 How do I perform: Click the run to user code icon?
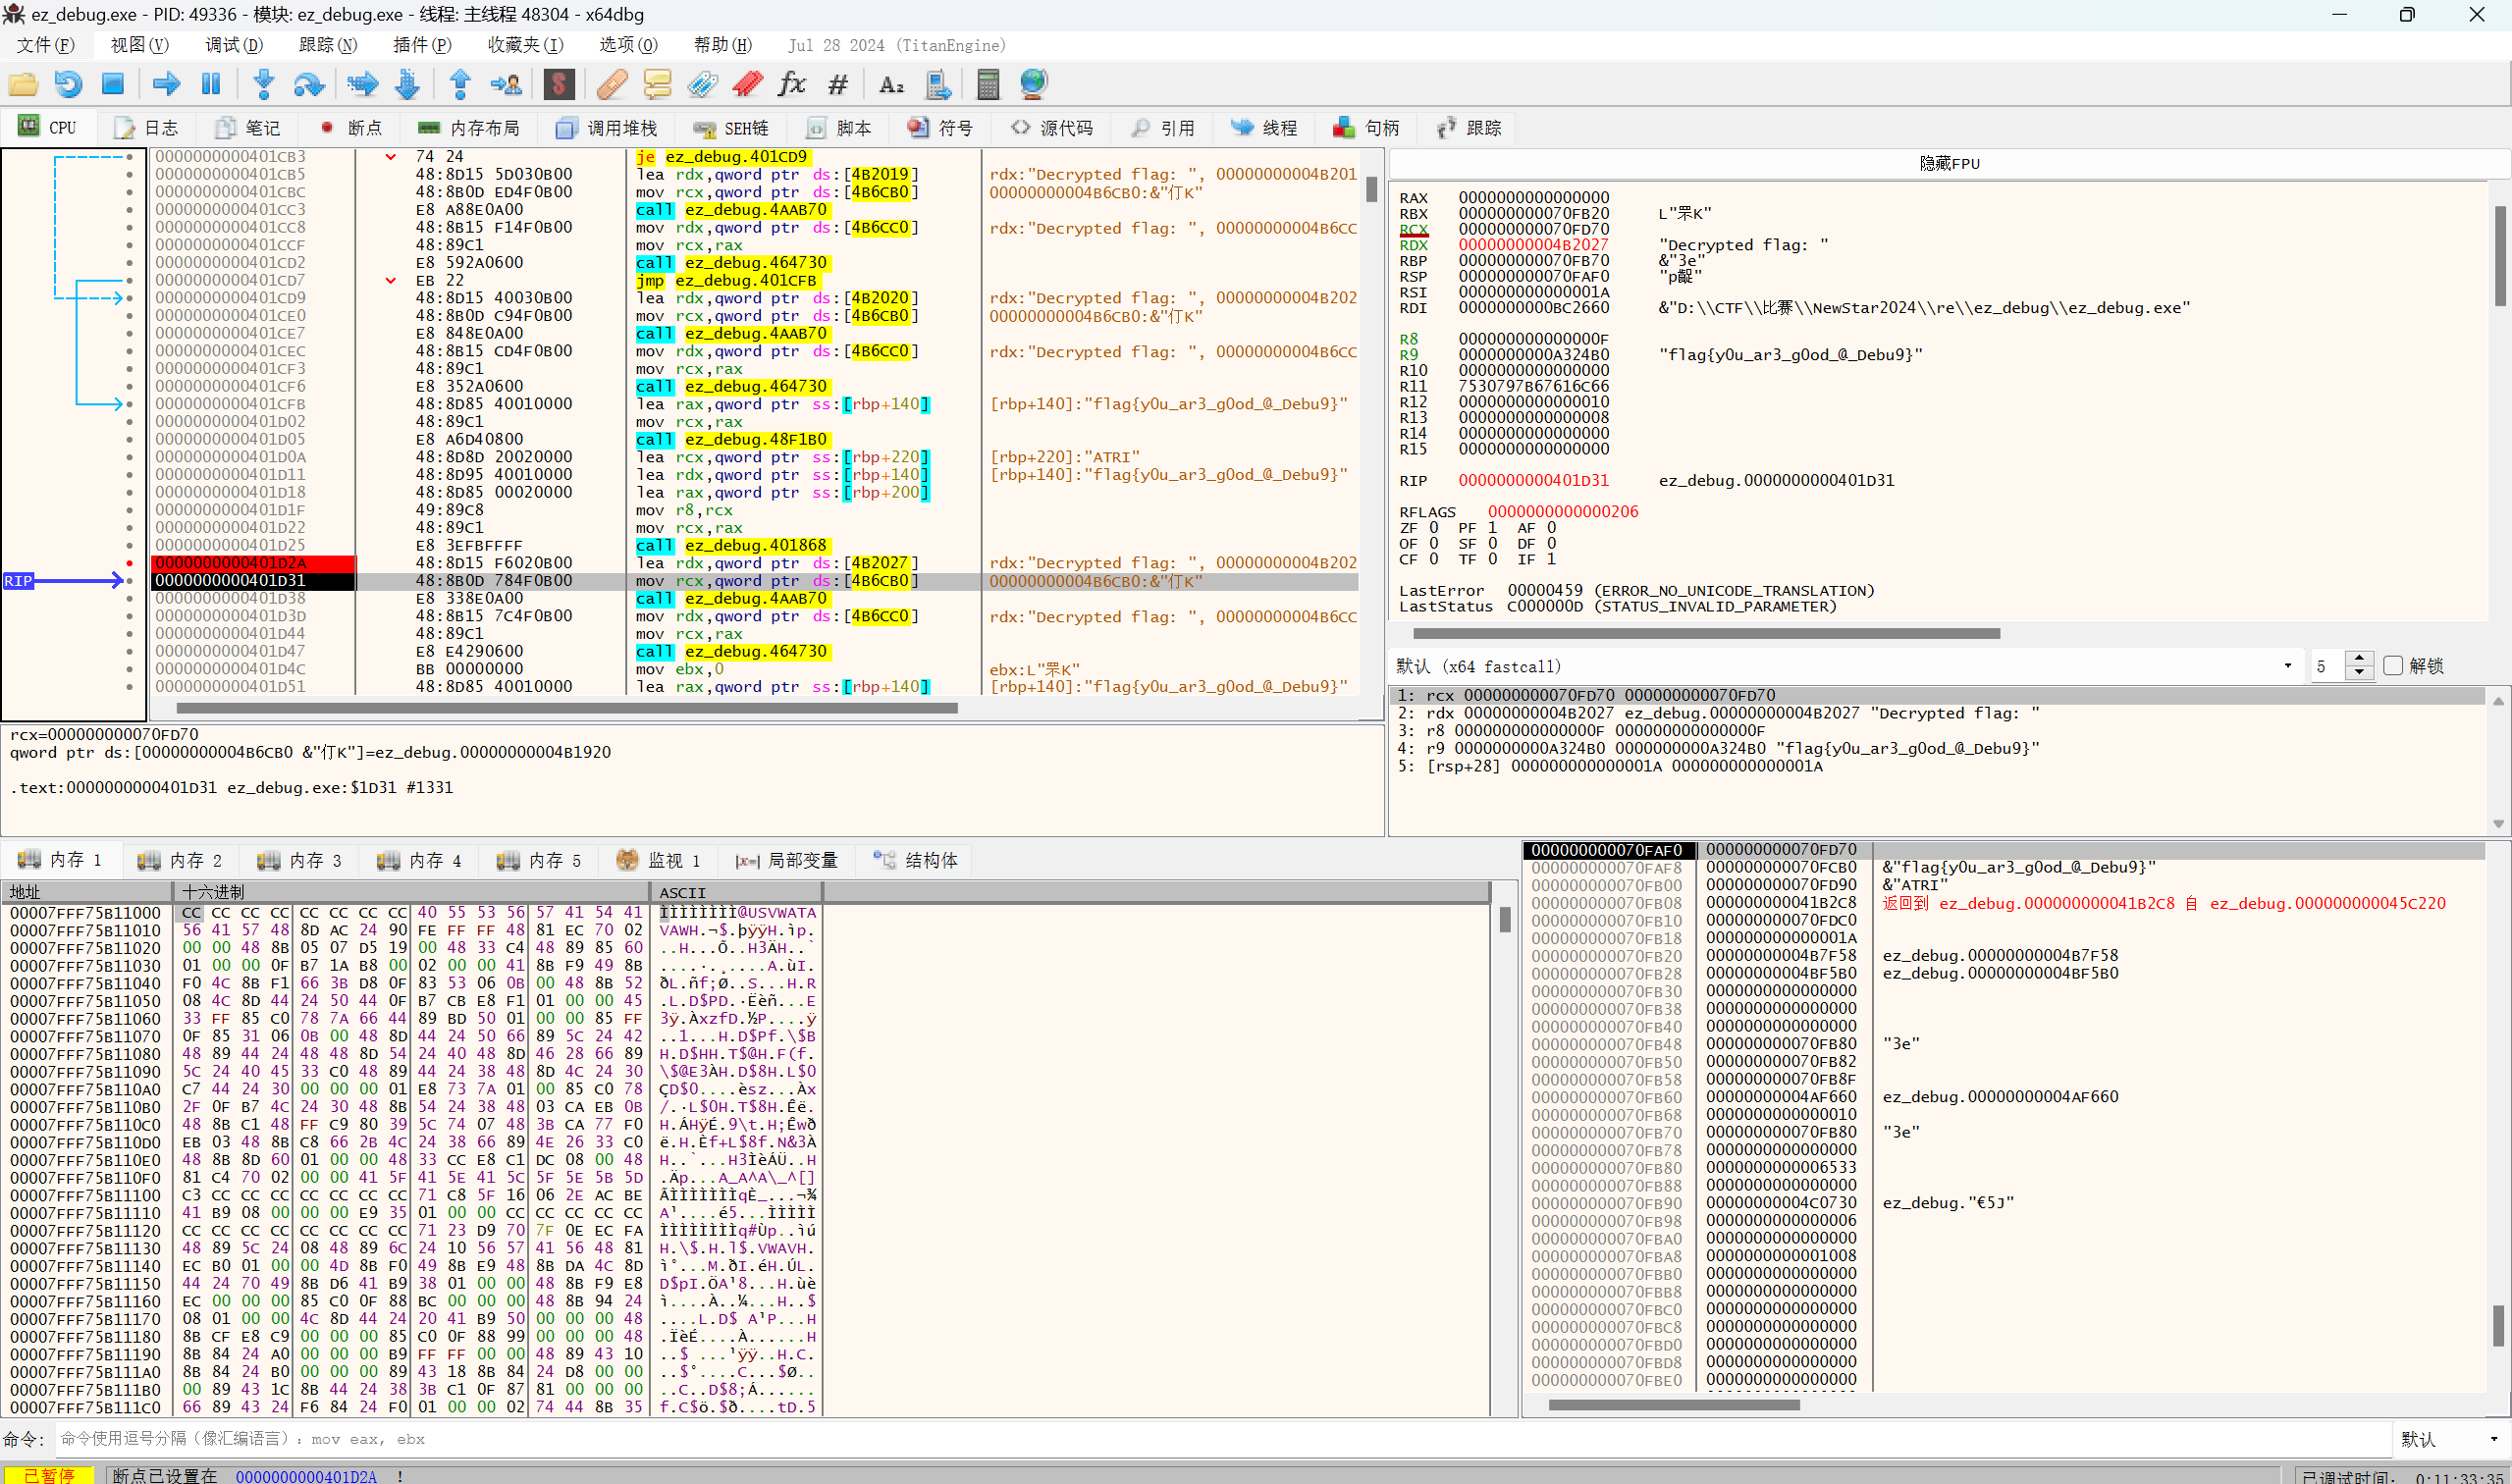click(506, 84)
